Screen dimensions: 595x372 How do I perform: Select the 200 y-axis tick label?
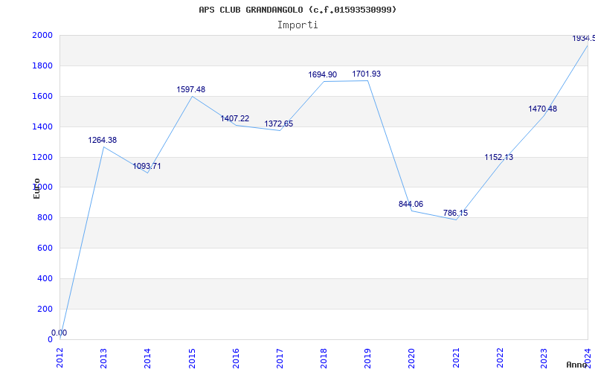[45, 309]
